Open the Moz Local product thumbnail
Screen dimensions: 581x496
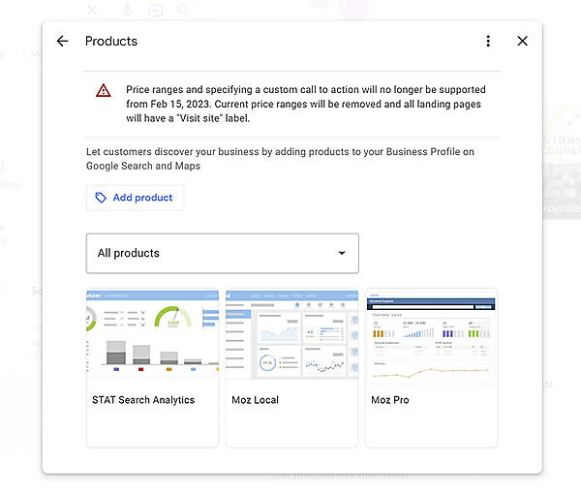[291, 335]
